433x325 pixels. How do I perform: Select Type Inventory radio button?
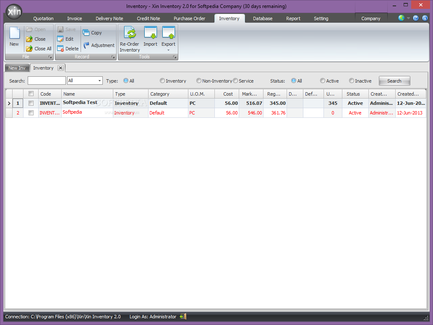162,81
